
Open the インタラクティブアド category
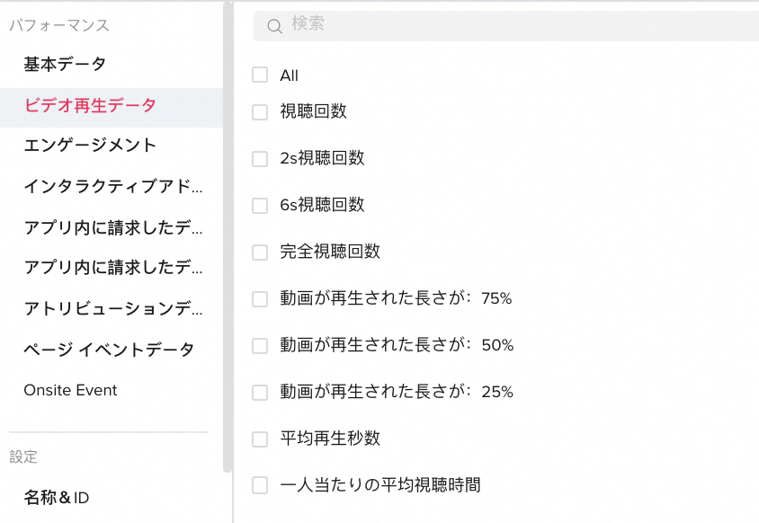(x=113, y=187)
